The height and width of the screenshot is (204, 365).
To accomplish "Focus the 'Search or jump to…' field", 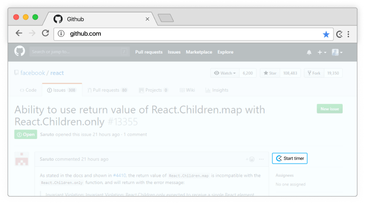I will pyautogui.click(x=79, y=52).
